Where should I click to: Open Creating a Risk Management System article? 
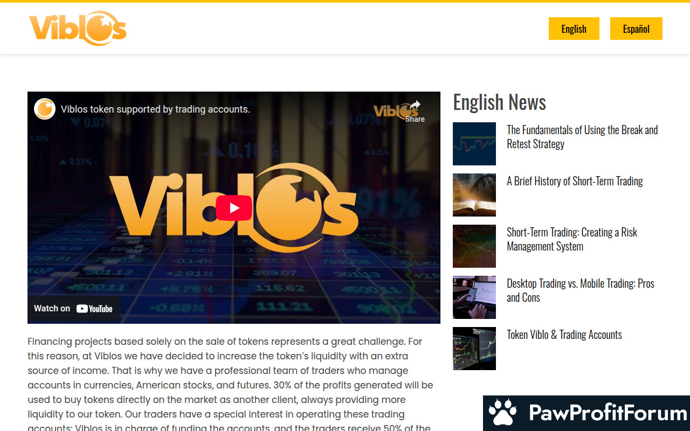tap(572, 239)
